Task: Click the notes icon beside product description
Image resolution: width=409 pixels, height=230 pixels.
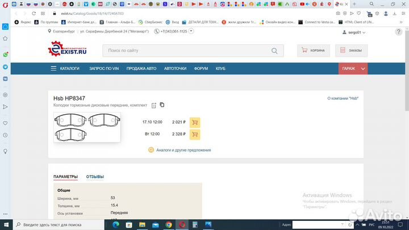Action: coord(153,106)
